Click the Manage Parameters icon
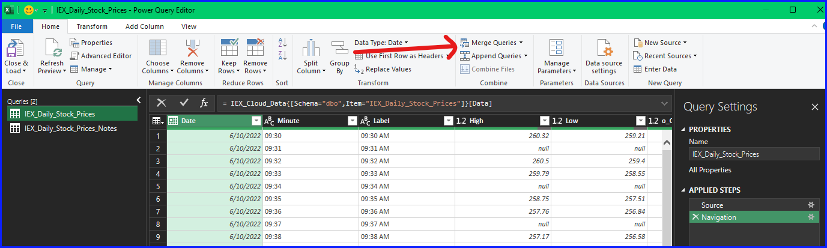Screen dimensions: 827x248 tap(557, 49)
